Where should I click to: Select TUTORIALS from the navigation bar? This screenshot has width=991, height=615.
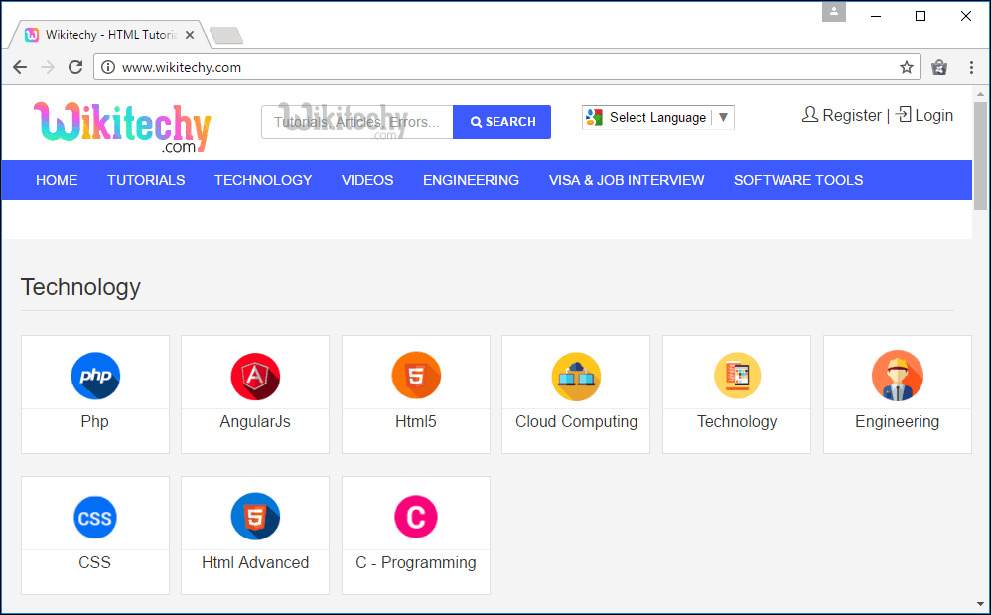click(146, 180)
